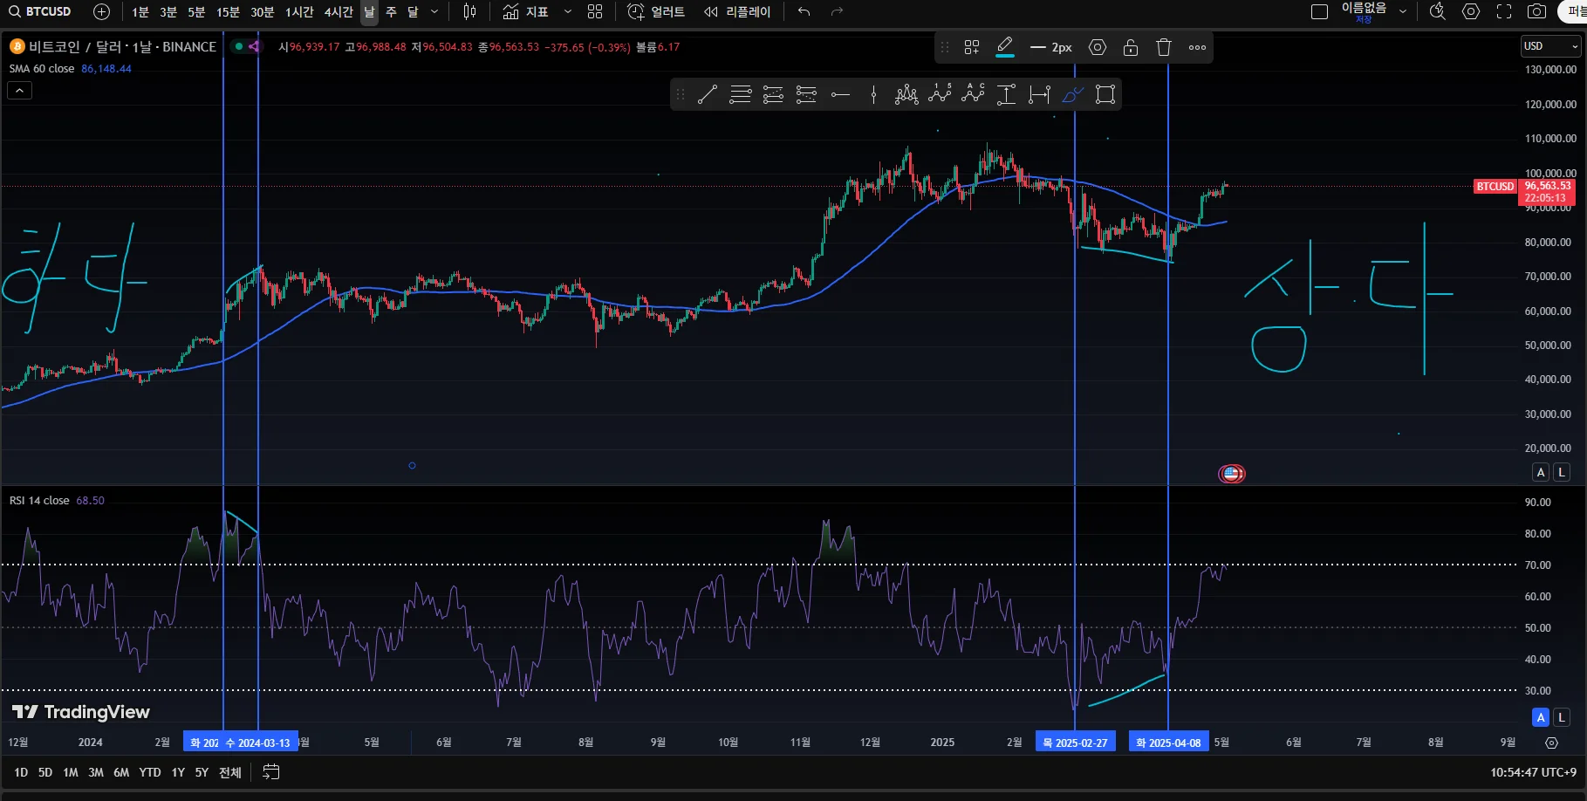Screen dimensions: 1587x801
Task: Toggle log scale L on price pane
Action: [x=1562, y=472]
